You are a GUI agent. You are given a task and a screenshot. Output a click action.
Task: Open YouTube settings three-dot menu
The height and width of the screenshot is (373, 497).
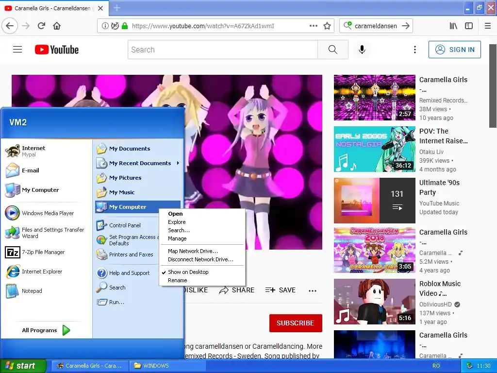pos(414,50)
